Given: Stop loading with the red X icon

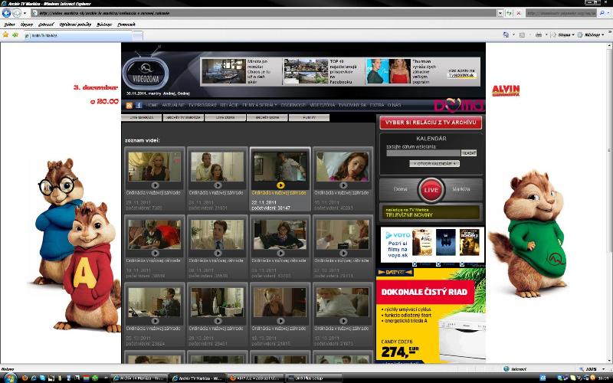Looking at the screenshot, I should [519, 13].
